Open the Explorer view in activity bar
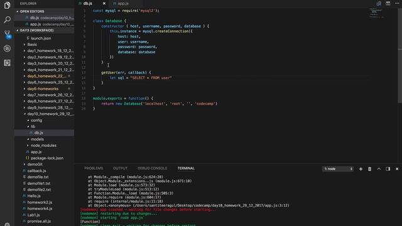Screen dimensions: 402x226 (7, 5)
